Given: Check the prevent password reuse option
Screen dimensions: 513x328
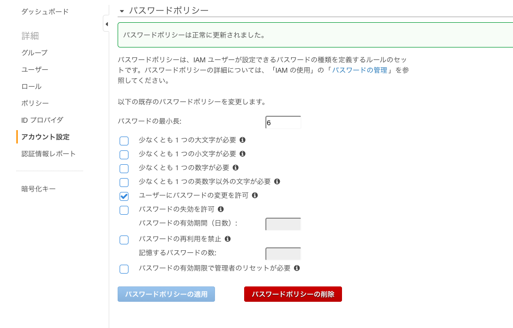Looking at the screenshot, I should pyautogui.click(x=124, y=240).
